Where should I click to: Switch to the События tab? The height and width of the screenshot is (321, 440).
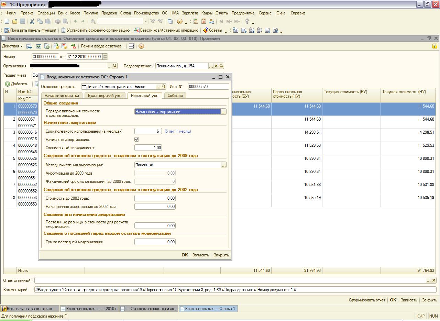pyautogui.click(x=175, y=96)
